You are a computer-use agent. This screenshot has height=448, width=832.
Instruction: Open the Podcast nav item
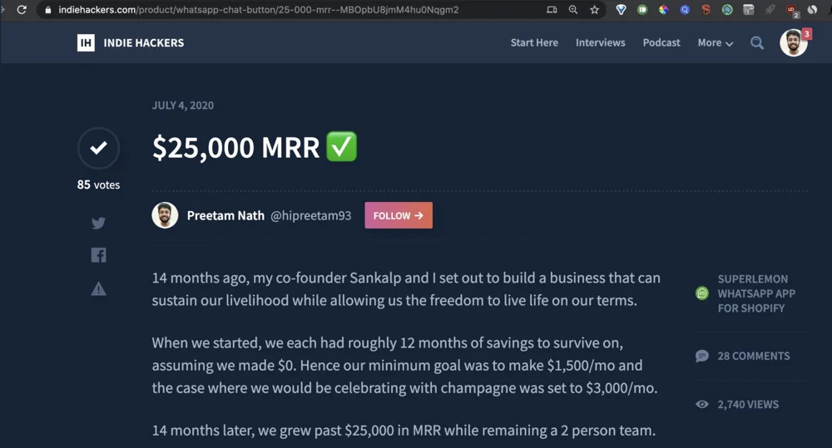coord(661,43)
